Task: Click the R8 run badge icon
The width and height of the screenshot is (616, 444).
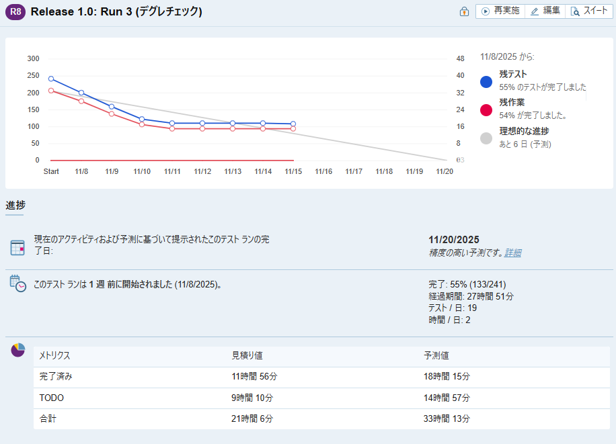Action: [15, 12]
